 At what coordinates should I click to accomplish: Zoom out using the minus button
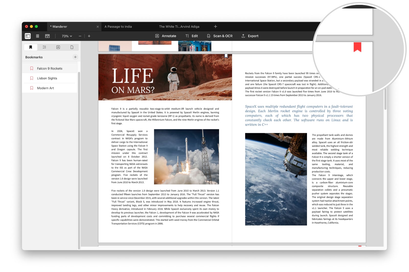[80, 36]
